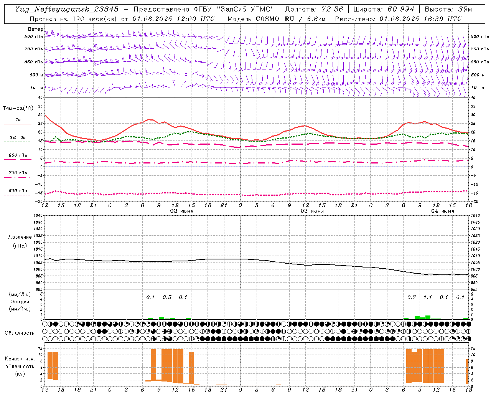Click the (мм/1ч.) precipitation unit label
491x393 pixels.
[20, 309]
